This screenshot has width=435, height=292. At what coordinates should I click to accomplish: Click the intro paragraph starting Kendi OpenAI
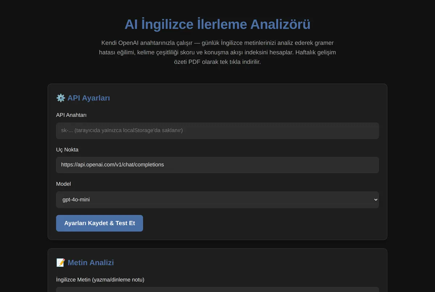pos(217,52)
